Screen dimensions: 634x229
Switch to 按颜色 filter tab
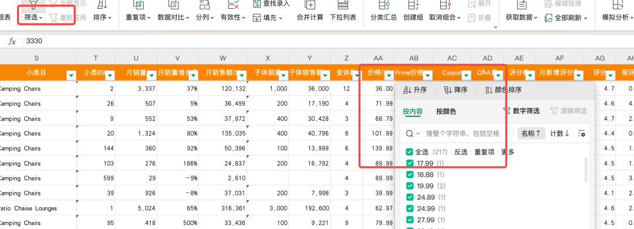(x=446, y=111)
